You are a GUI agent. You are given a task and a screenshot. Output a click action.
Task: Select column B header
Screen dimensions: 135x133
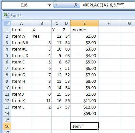42,23
